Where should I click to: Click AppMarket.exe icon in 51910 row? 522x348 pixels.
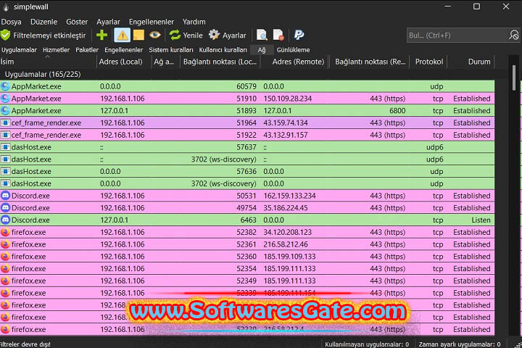tap(5, 99)
